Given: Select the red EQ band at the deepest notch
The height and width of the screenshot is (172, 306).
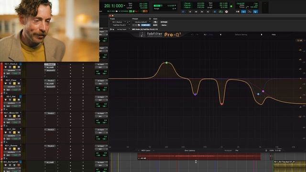Looking at the screenshot, I should pyautogui.click(x=221, y=104).
